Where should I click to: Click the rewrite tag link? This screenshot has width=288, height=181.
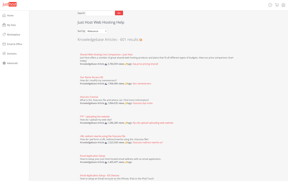[155, 143]
